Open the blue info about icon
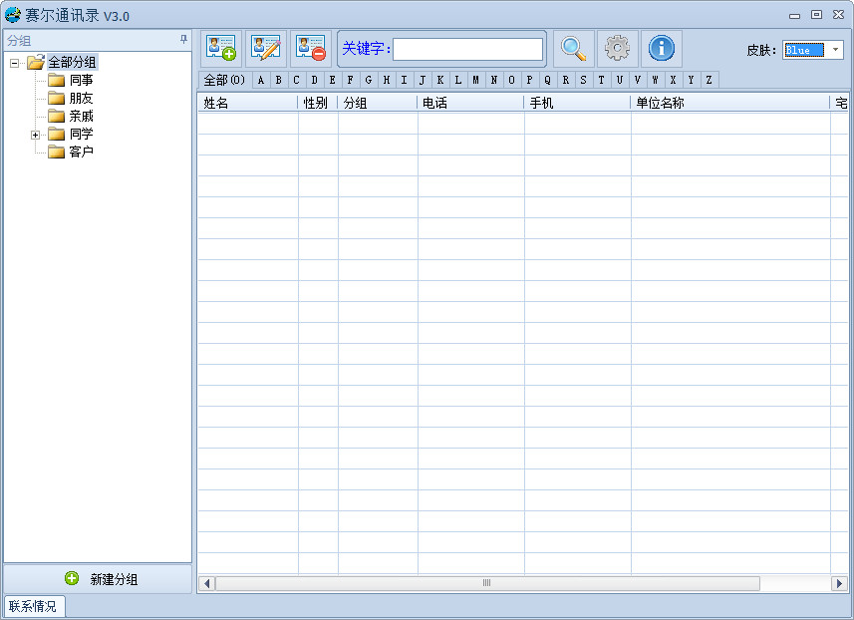This screenshot has height=620, width=854. (662, 49)
